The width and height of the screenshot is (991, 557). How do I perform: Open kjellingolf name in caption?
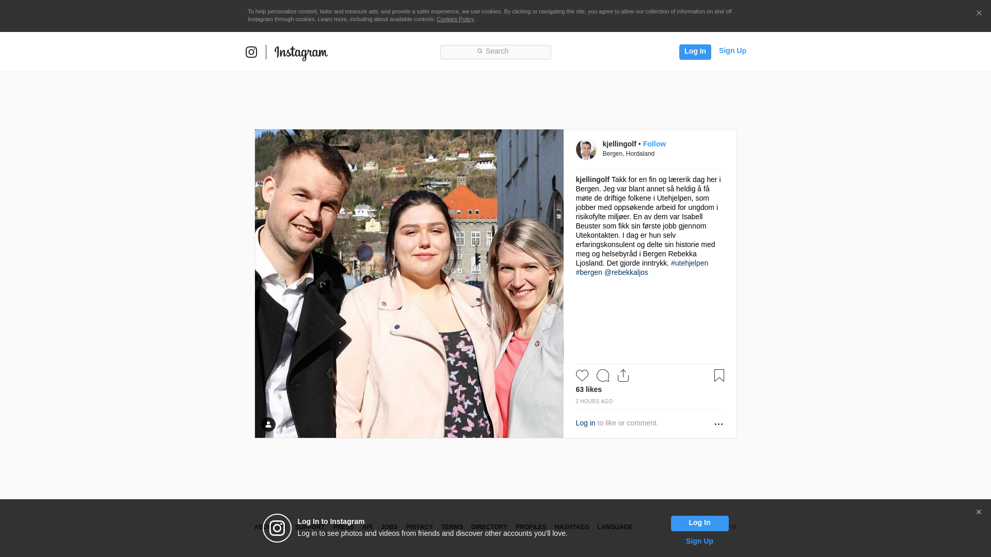click(x=593, y=179)
